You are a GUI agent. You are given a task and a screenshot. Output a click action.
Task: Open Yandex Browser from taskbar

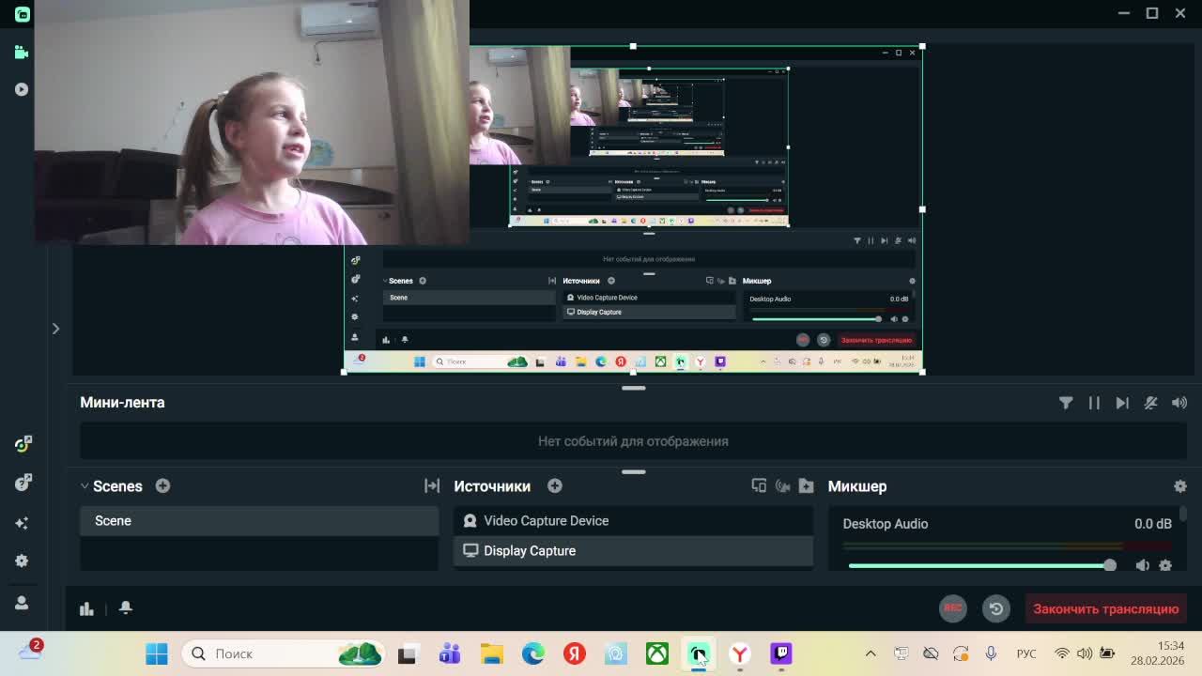pos(740,653)
